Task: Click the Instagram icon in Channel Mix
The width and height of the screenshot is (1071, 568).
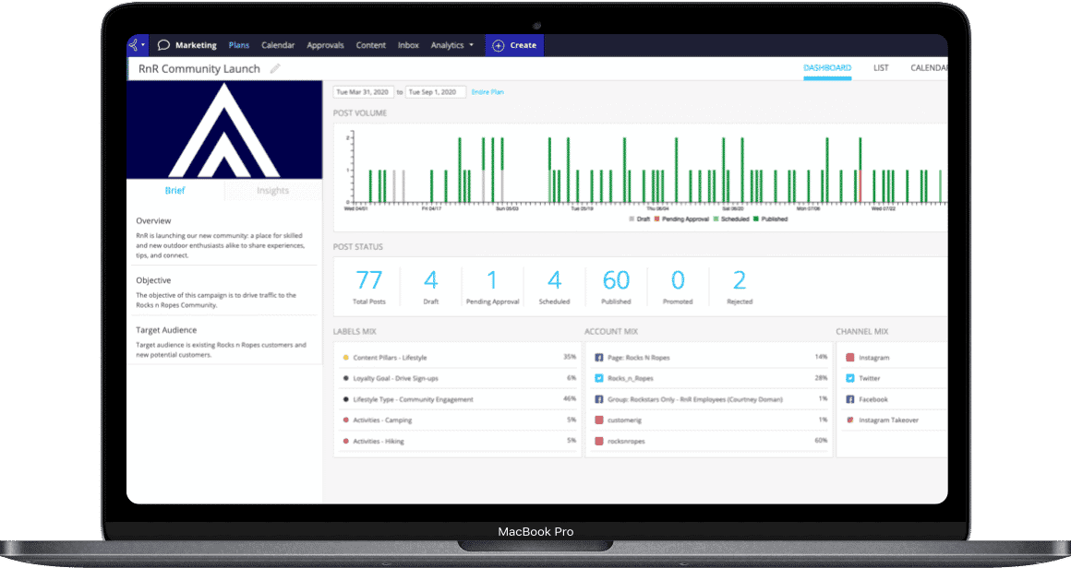Action: point(849,358)
